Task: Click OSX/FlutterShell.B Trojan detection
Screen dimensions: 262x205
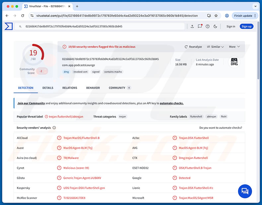Action: 195,168
